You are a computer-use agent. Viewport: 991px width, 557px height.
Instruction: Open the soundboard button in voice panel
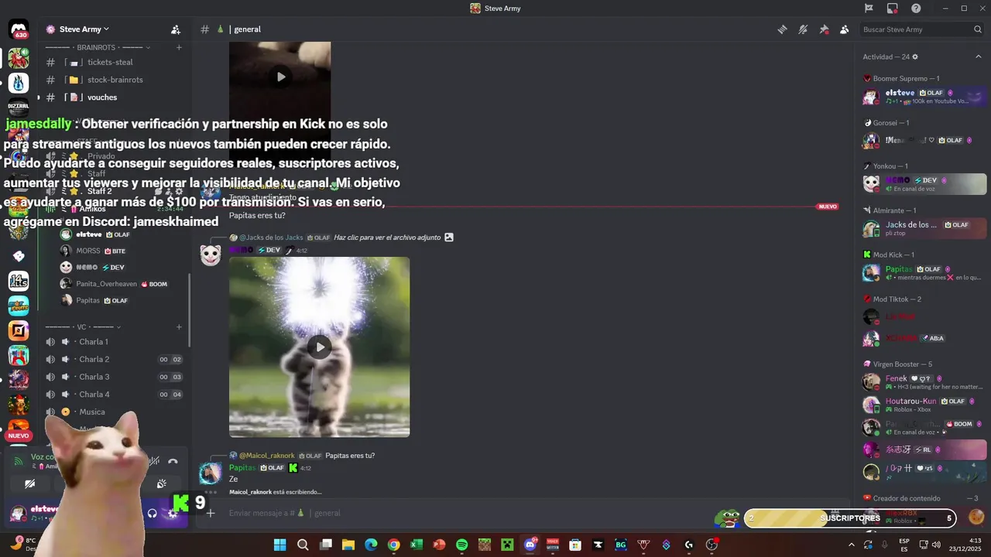point(161,484)
